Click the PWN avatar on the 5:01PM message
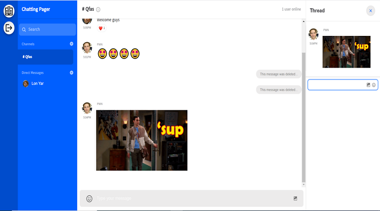The height and width of the screenshot is (211, 380). [x=87, y=47]
